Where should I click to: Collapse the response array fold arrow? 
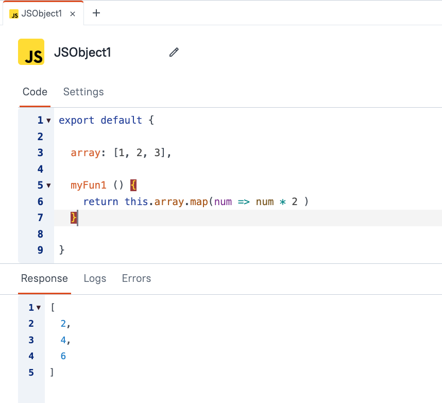point(39,308)
